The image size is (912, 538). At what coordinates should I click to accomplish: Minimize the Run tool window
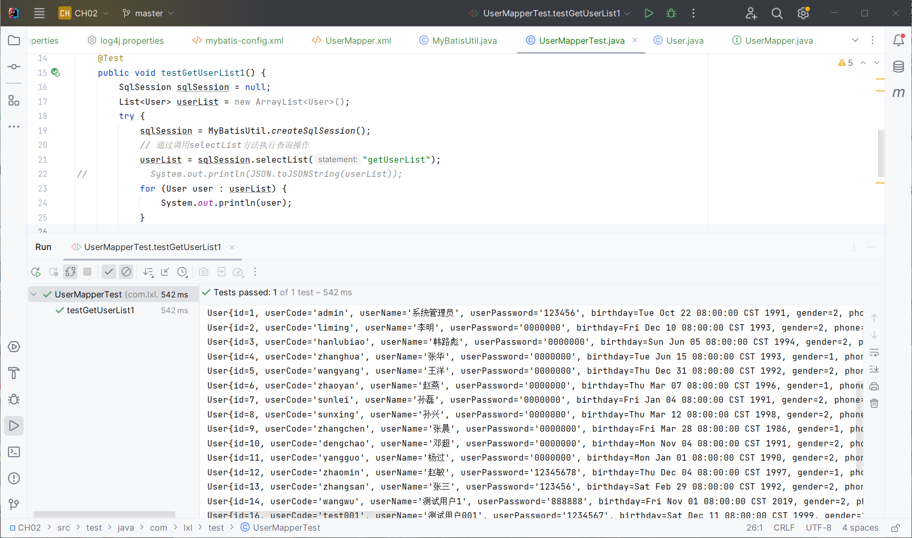tap(871, 247)
